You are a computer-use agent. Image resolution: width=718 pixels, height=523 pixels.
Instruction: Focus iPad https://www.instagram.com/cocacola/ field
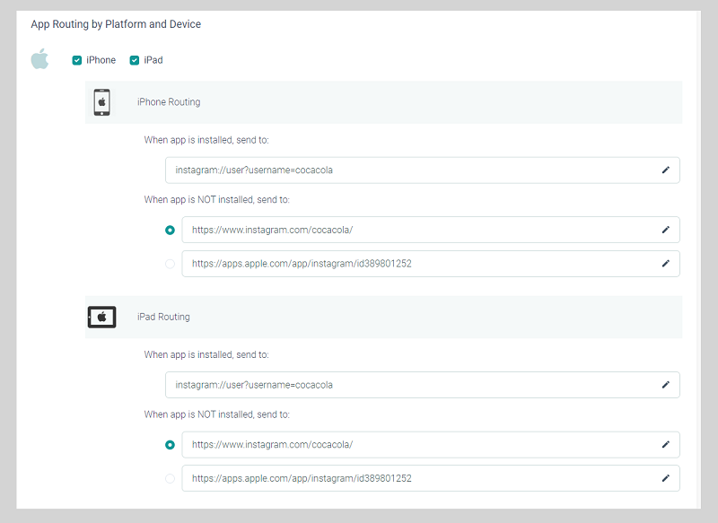pos(431,444)
